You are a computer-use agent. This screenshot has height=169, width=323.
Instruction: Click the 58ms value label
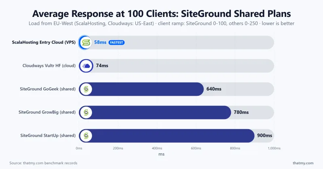click(x=100, y=42)
